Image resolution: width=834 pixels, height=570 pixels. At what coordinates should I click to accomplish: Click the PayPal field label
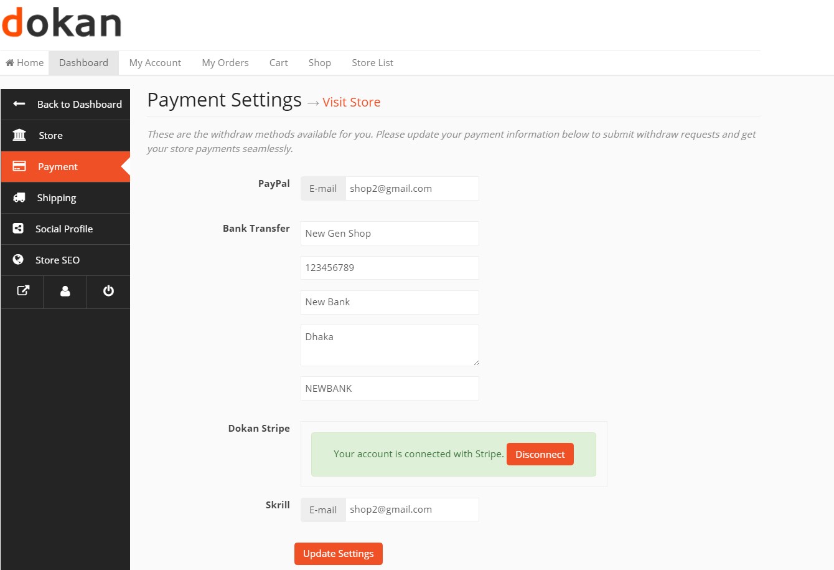point(274,184)
